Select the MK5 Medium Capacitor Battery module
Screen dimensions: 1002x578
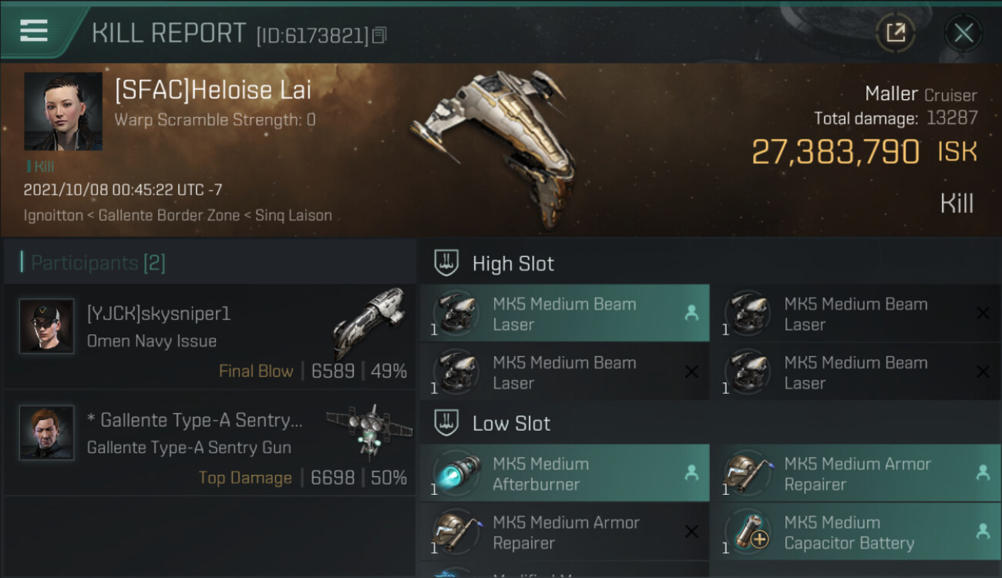pos(856,533)
